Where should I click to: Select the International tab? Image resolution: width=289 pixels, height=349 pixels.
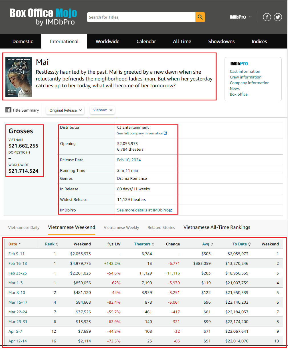coord(64,41)
